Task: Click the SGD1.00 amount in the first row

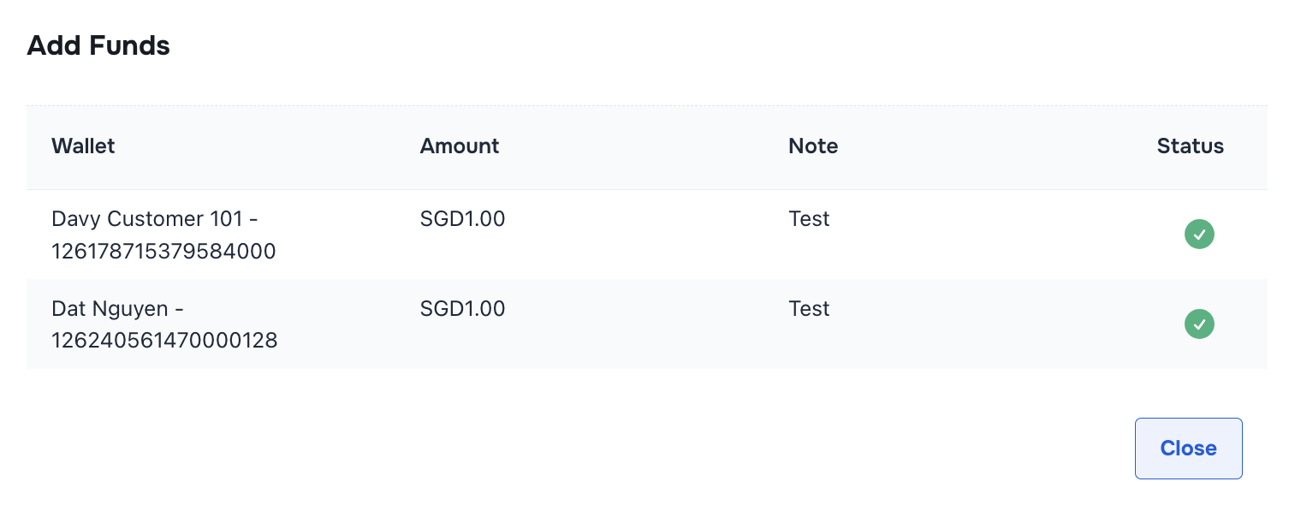Action: (462, 218)
